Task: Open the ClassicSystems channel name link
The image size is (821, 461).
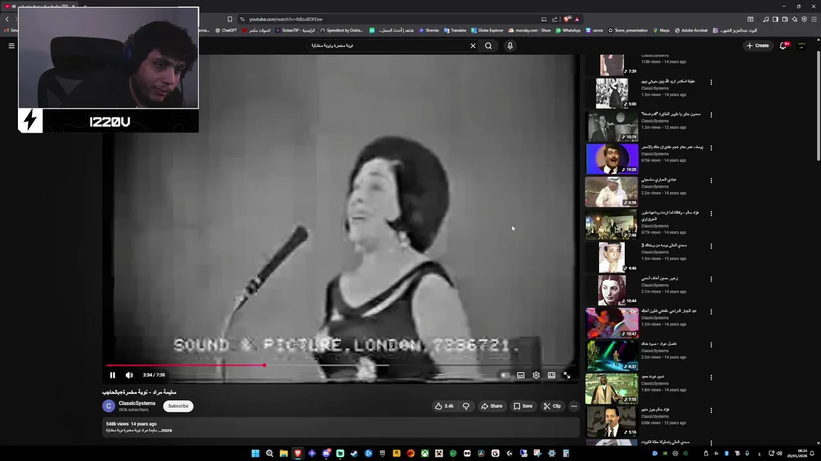Action: [137, 403]
